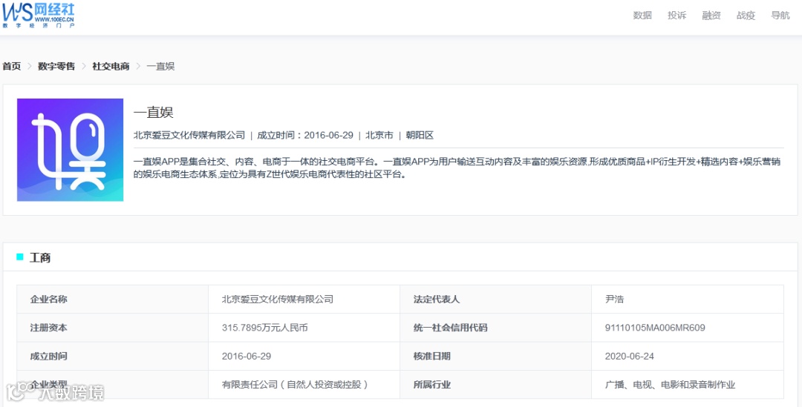This screenshot has width=802, height=407.
Task: Click the cyan square beside 工商
Action: [20, 257]
